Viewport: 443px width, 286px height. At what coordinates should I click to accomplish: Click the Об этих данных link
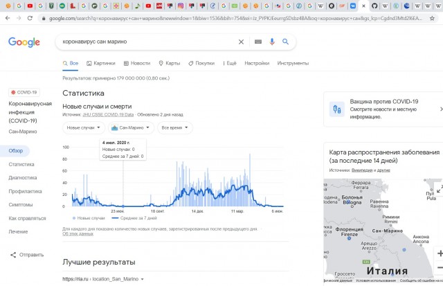78,234
